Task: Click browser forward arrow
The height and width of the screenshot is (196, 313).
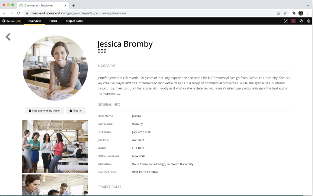Action: (x=12, y=13)
